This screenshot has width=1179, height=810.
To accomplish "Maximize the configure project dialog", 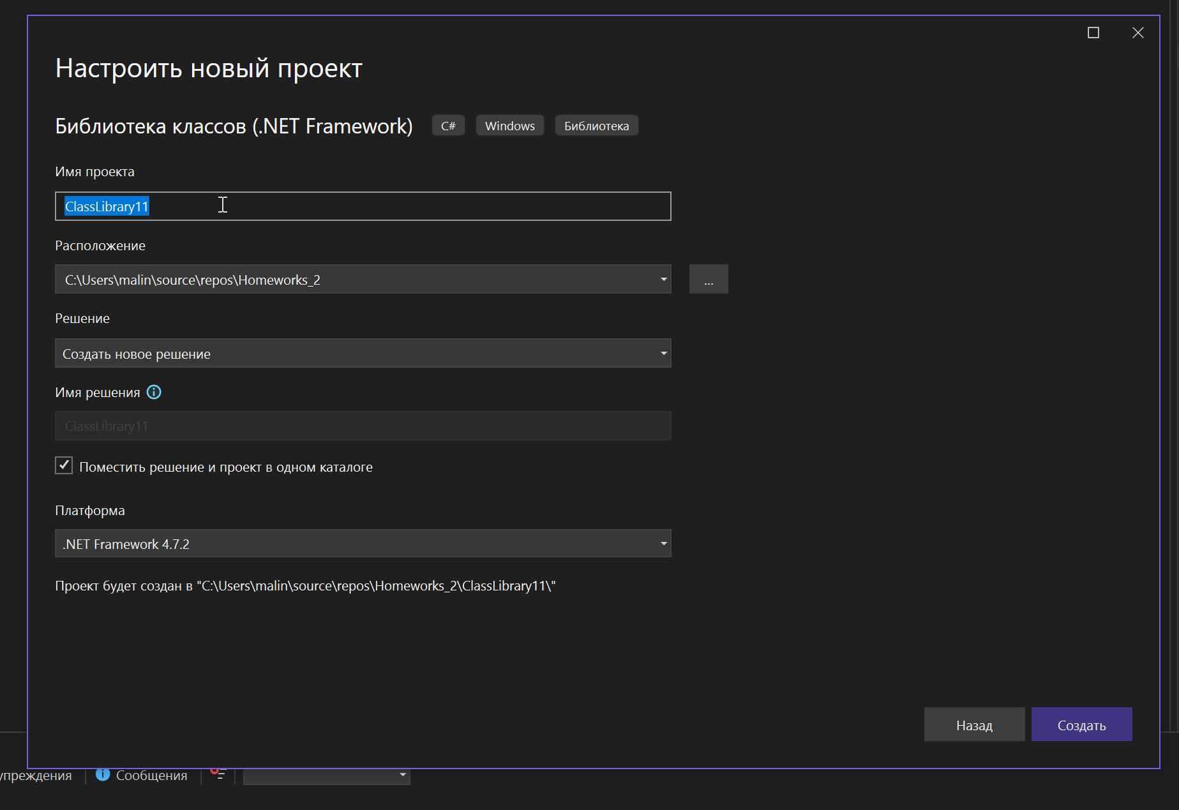I will [x=1093, y=33].
